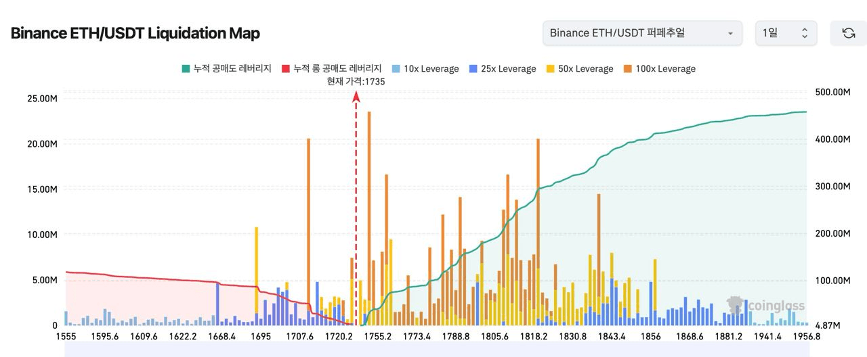867x357 pixels.
Task: Click the 10.00M left axis label
Action: (x=42, y=235)
